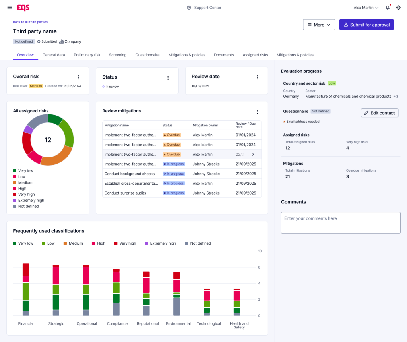Open Status card three-dot menu
Viewport: 407px width, 342px height.
coord(168,78)
